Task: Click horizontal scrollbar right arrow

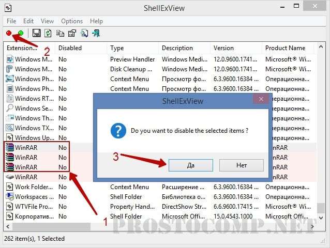Action: click(312, 227)
